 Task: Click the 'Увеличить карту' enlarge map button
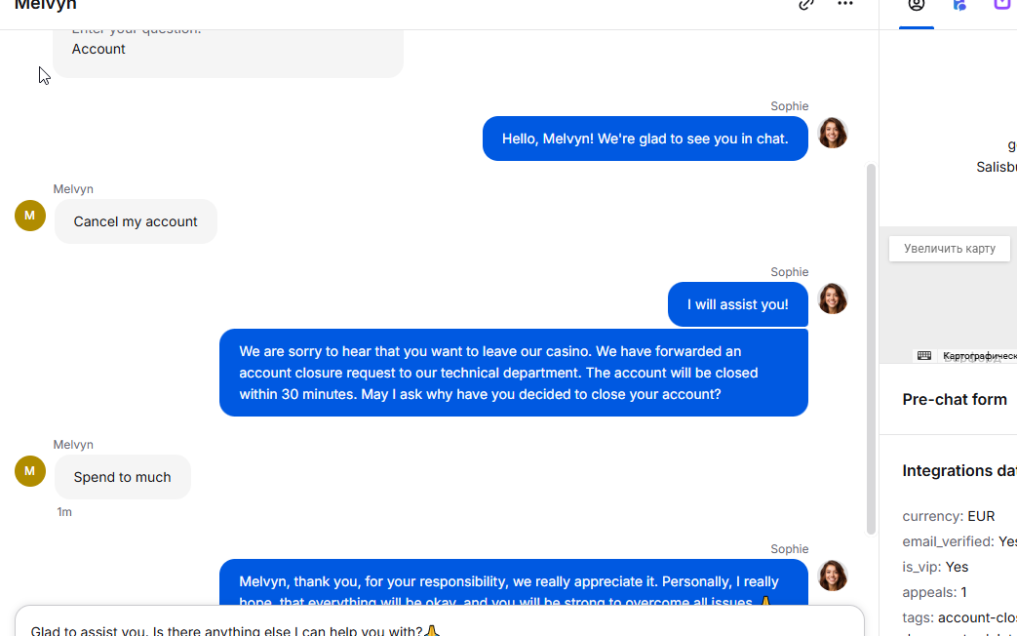click(950, 249)
